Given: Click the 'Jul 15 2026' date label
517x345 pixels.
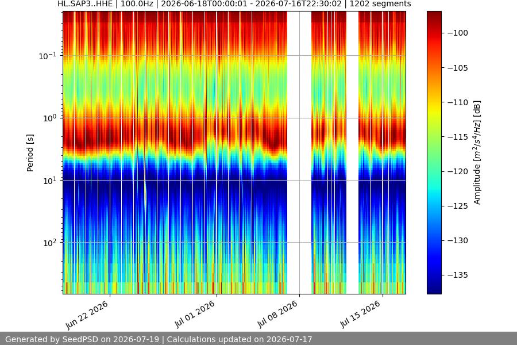Looking at the screenshot, I should [x=360, y=314].
